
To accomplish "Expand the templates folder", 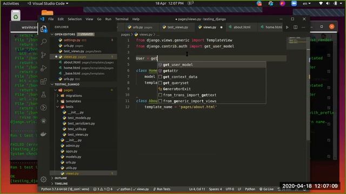I will (58, 101).
